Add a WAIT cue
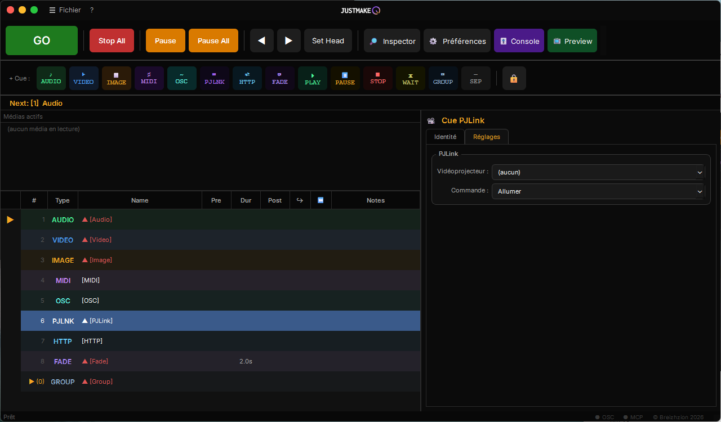The image size is (721, 422). pyautogui.click(x=411, y=78)
